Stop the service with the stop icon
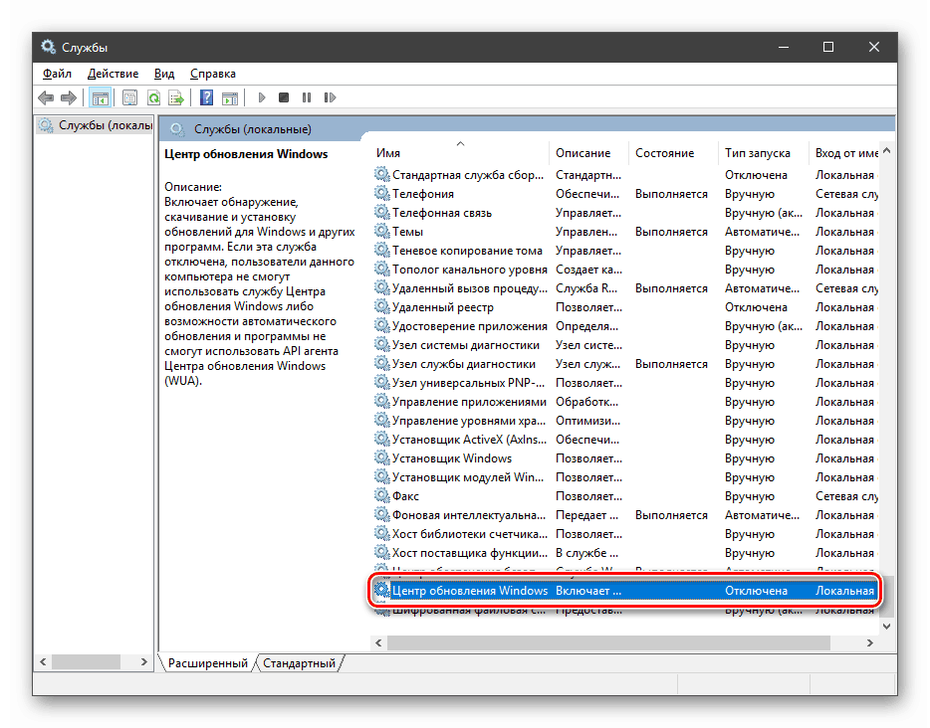 pyautogui.click(x=284, y=97)
